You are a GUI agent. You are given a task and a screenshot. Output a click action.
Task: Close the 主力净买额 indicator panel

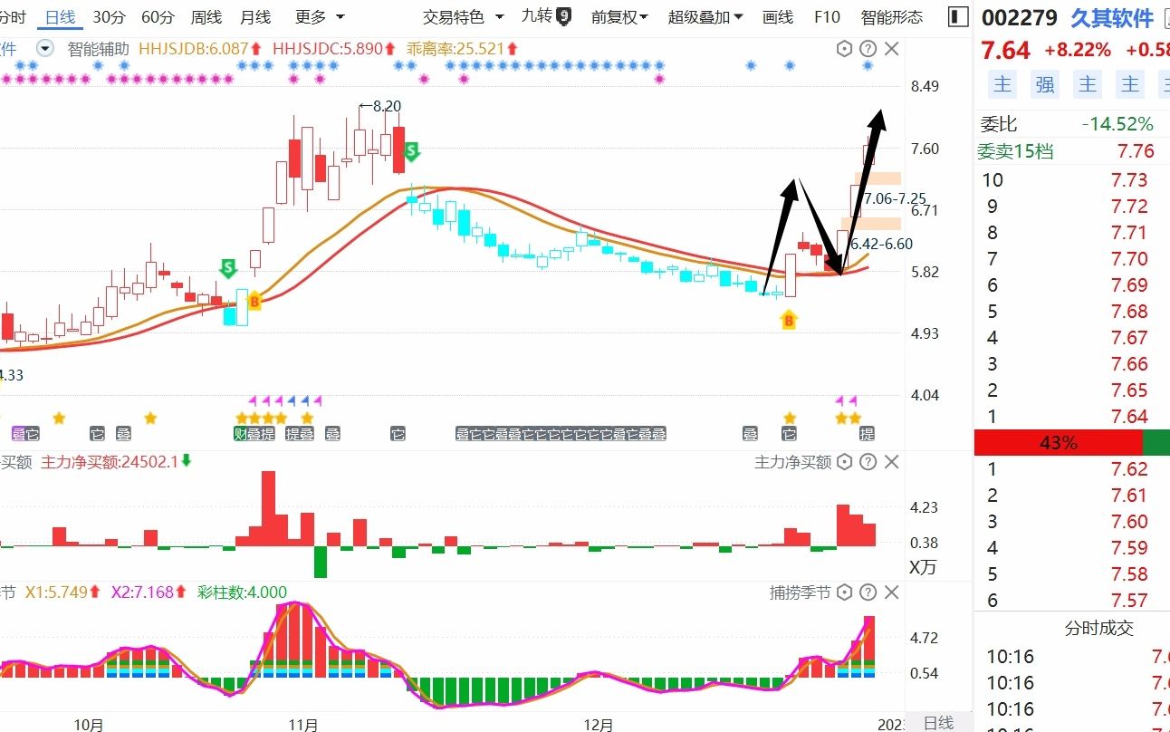coord(891,462)
